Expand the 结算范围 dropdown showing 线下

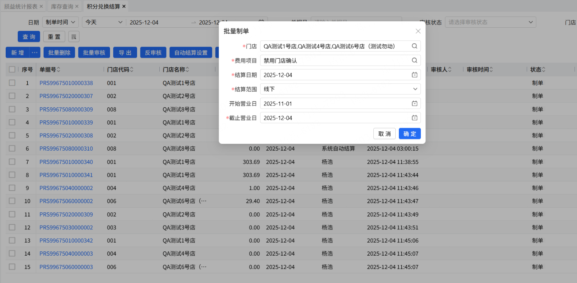pyautogui.click(x=340, y=89)
